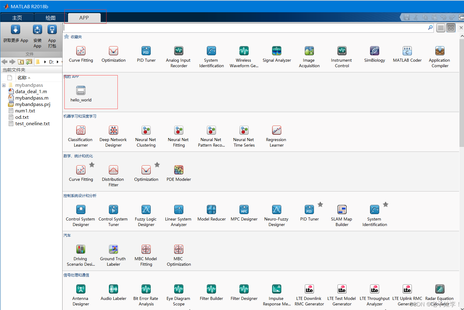
Task: Select file test_oneline.txt
Action: [32, 124]
